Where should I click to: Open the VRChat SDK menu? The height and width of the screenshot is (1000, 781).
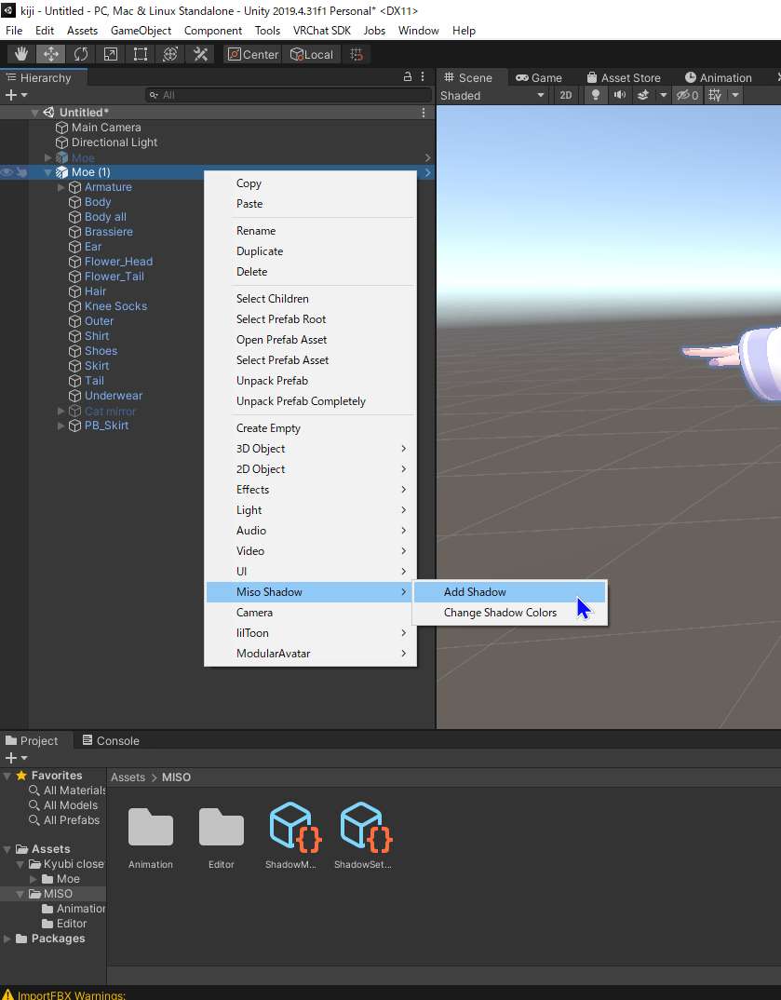point(322,31)
